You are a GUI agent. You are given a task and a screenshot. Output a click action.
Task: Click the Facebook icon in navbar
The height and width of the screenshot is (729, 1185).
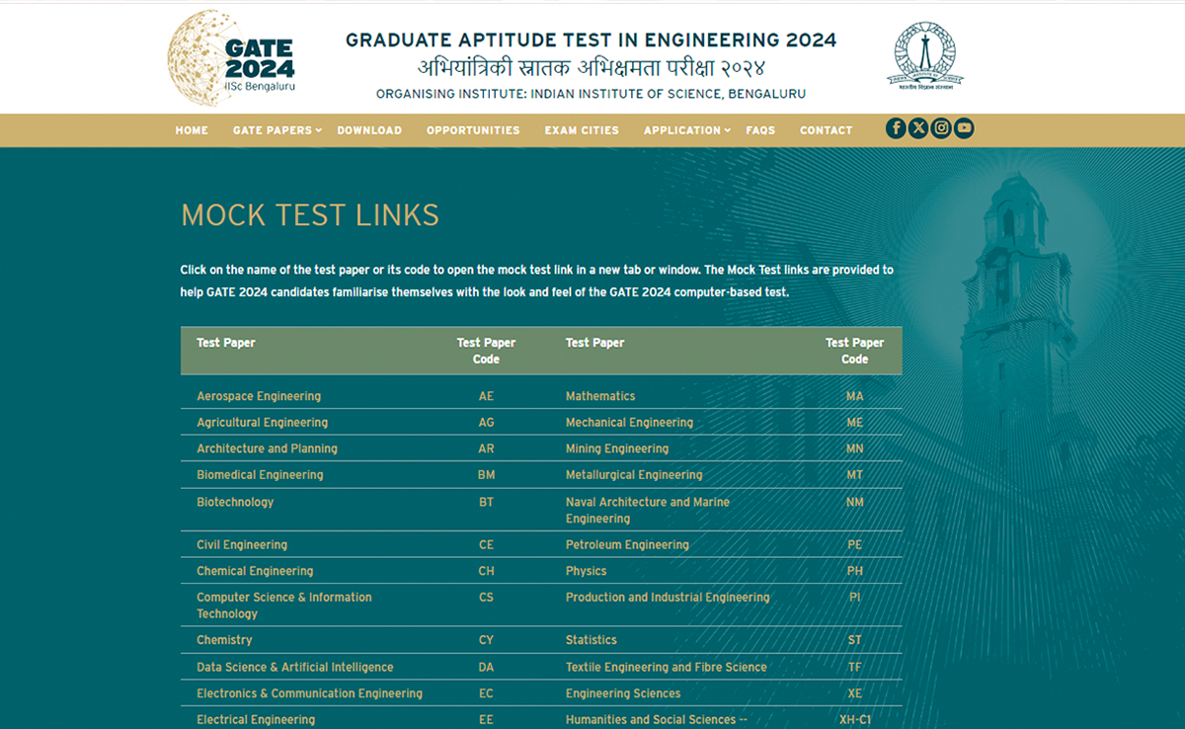896,128
